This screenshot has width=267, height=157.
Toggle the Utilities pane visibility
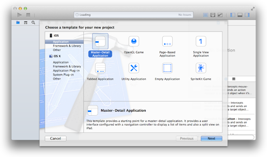pos(247,15)
